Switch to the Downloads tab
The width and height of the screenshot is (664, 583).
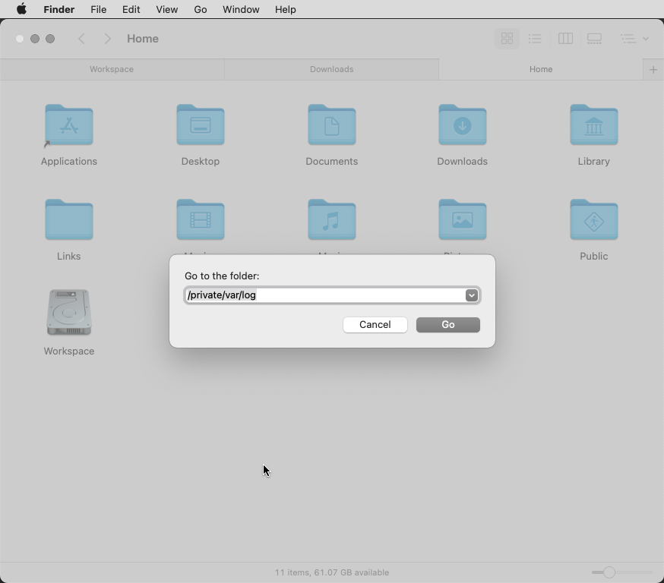coord(331,69)
